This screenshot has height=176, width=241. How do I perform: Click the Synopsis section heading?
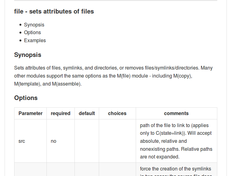pyautogui.click(x=28, y=55)
